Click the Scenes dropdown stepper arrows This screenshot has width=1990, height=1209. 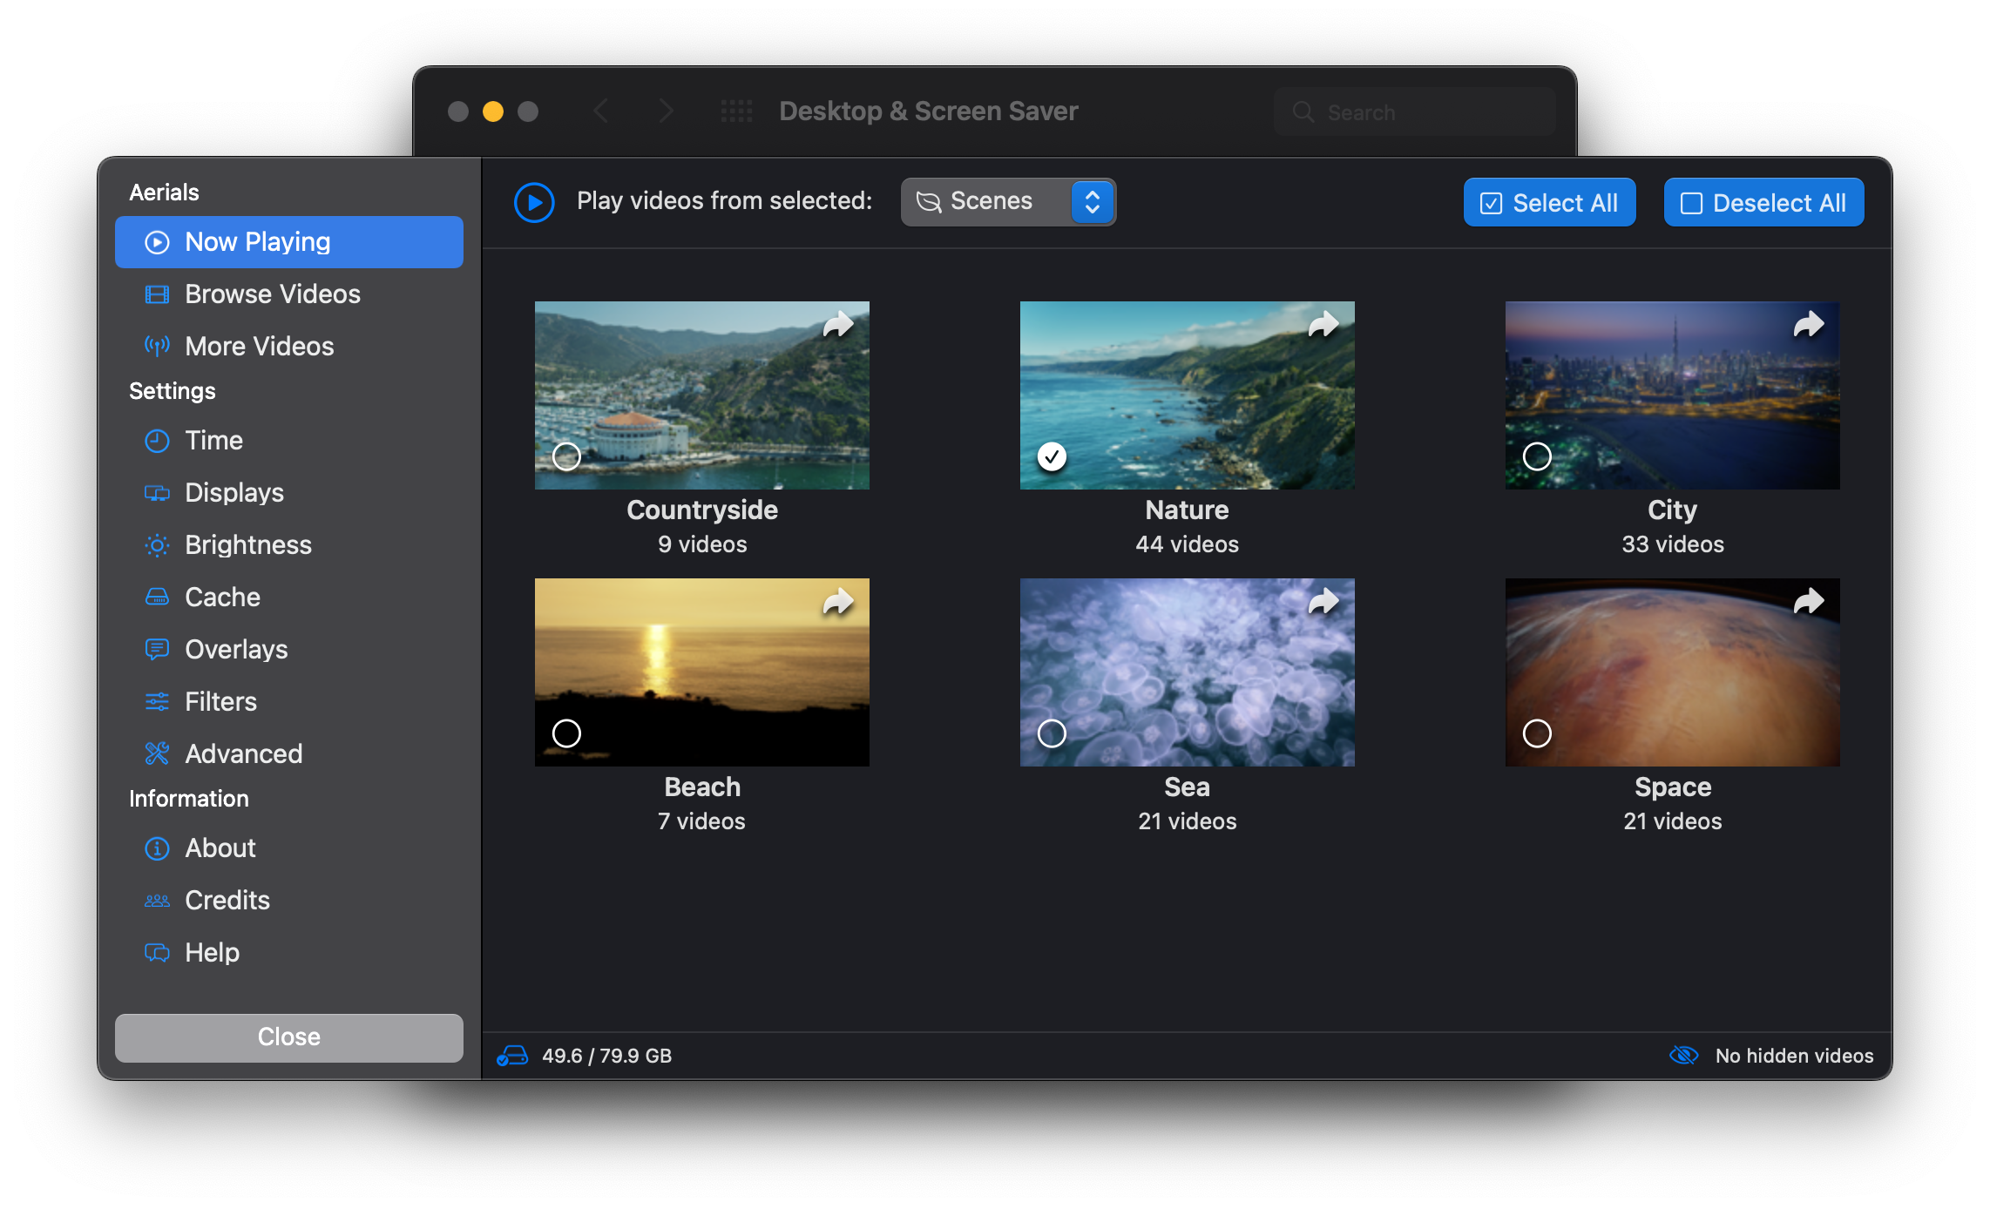coord(1092,202)
